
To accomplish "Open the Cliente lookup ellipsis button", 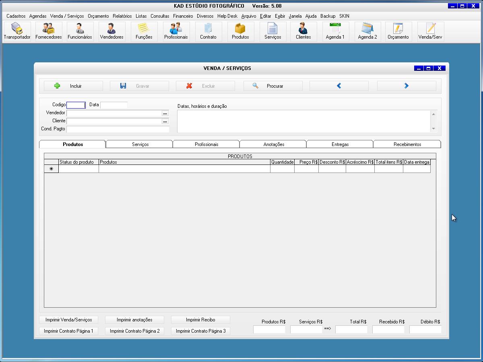I will 165,121.
